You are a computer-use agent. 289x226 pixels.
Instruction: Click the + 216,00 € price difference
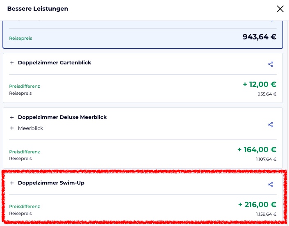[x=257, y=204]
